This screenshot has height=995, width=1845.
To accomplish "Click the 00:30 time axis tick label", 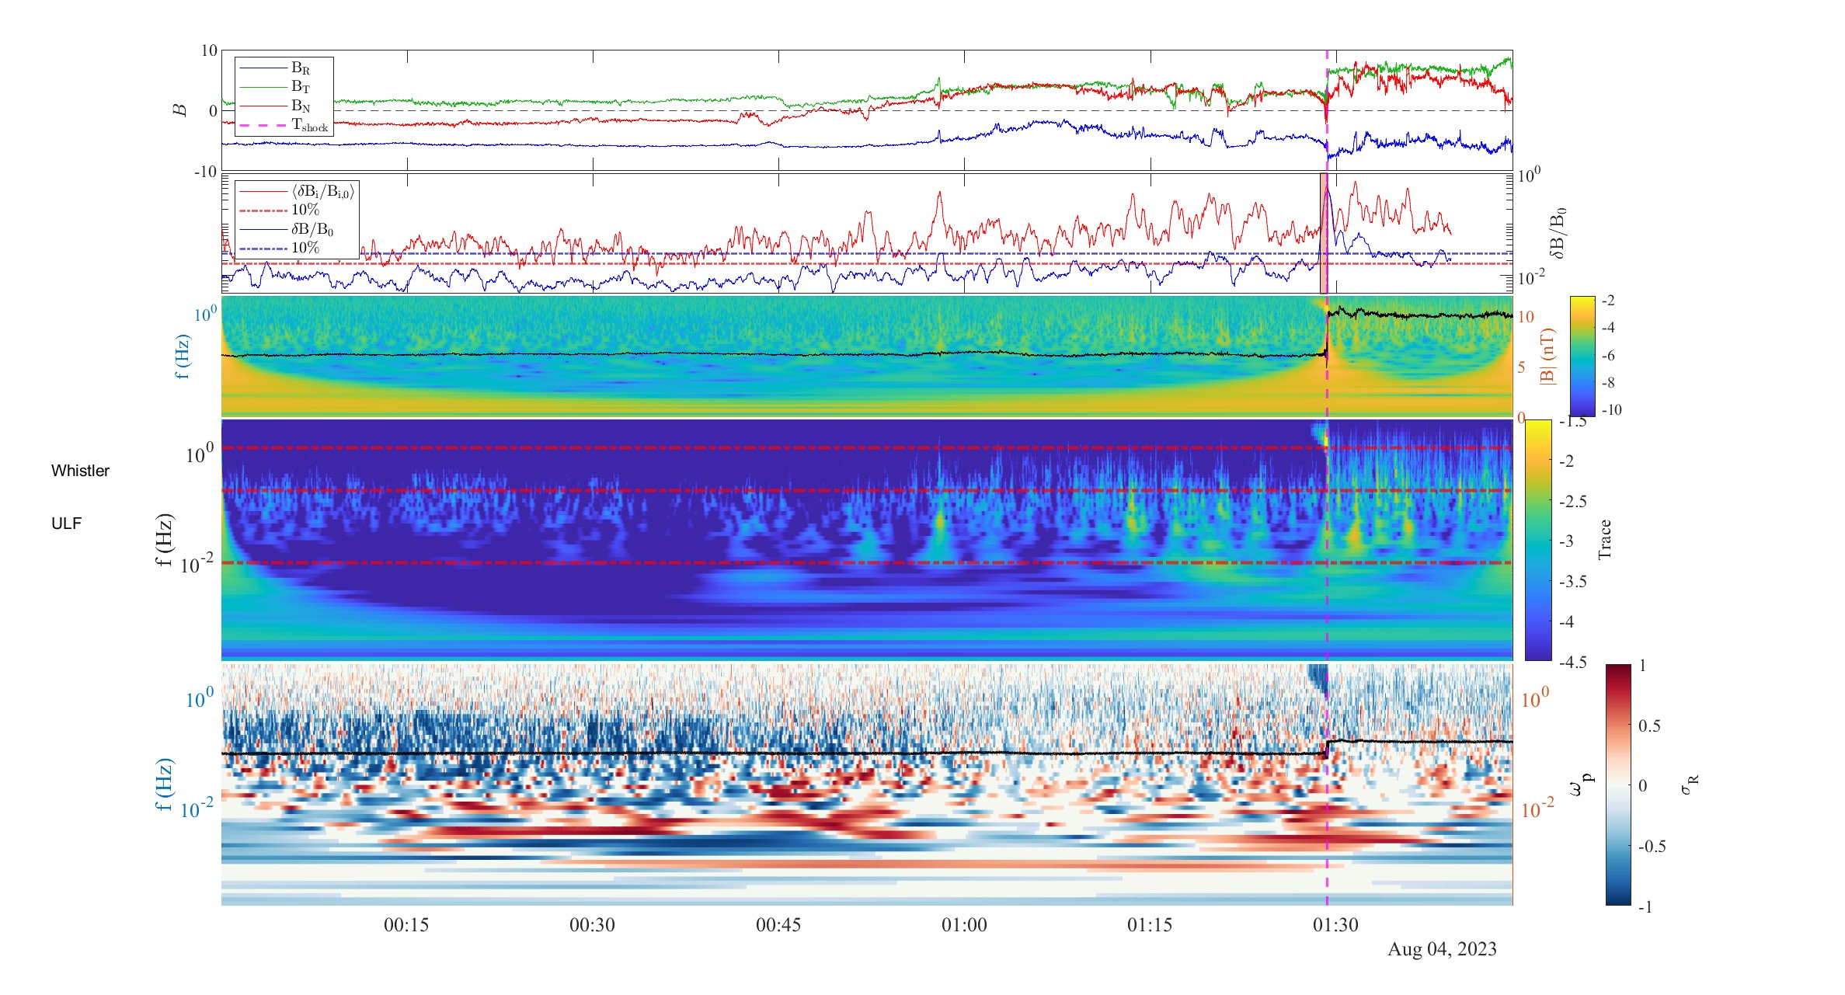I will coord(592,925).
